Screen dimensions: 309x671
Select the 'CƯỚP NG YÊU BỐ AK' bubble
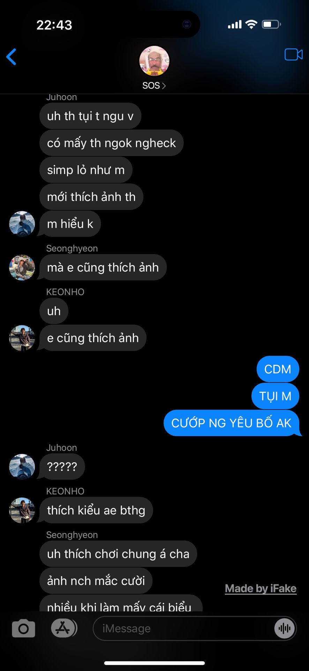tap(232, 423)
